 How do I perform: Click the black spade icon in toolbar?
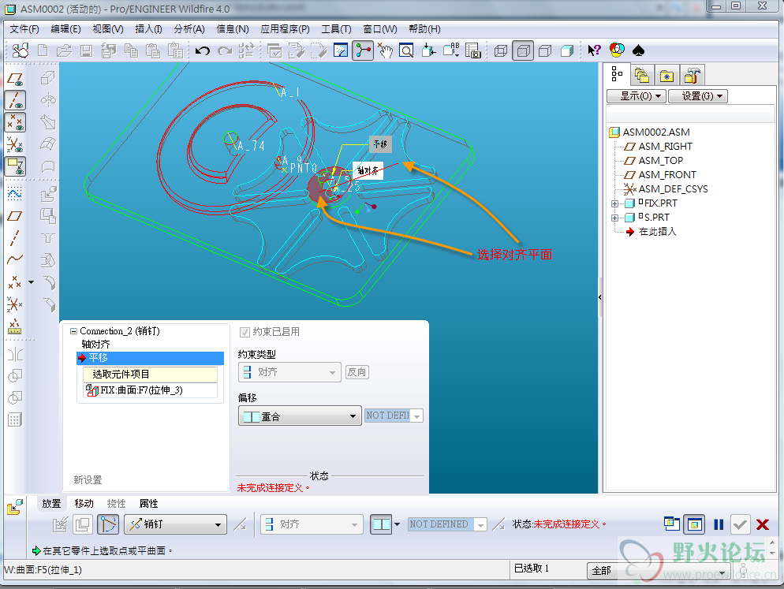click(639, 50)
